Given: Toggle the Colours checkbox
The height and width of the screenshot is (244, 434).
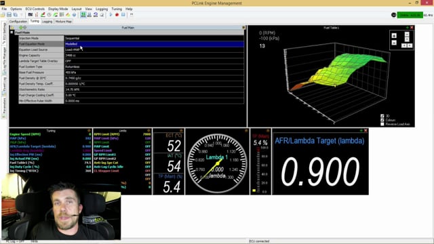Looking at the screenshot, I should (382, 120).
